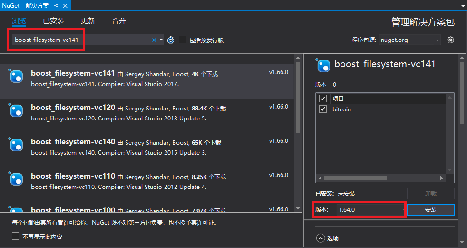467x248 pixels.
Task: Close the NuGet solution tab
Action: 65,5
